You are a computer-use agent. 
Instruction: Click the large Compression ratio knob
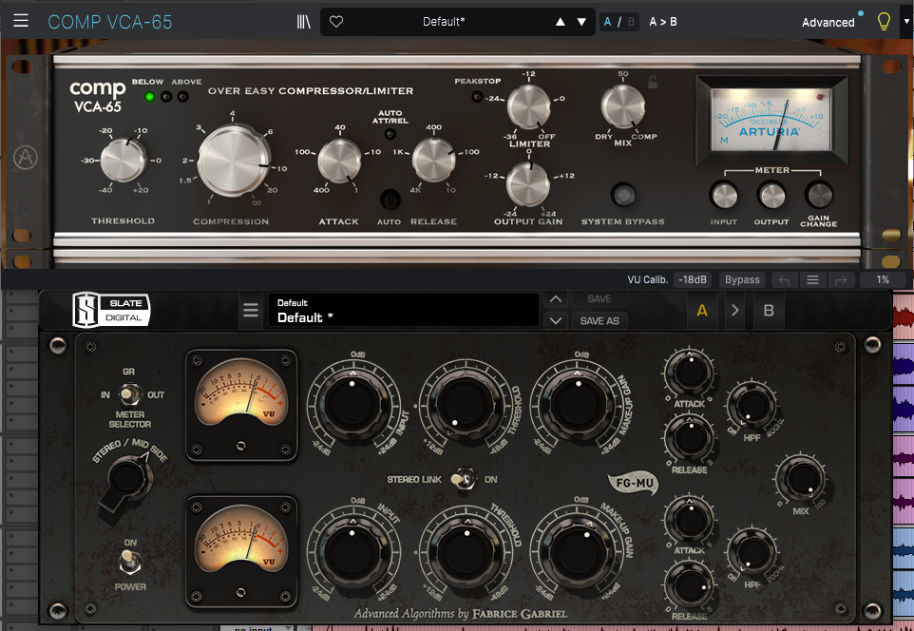(234, 160)
